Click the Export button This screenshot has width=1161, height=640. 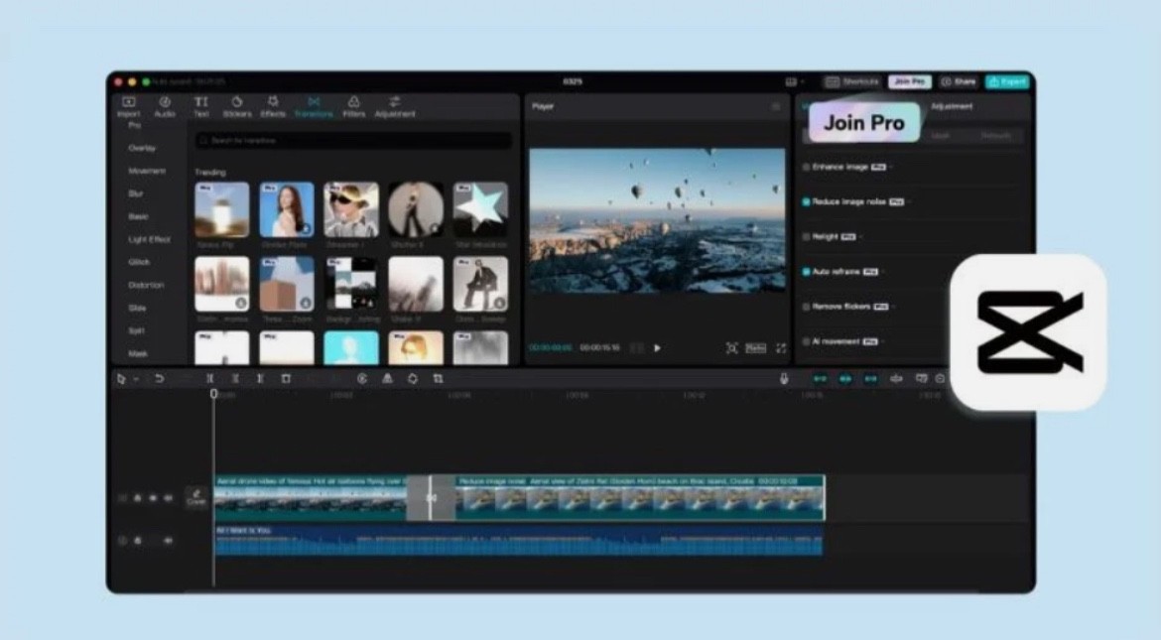tap(1007, 81)
